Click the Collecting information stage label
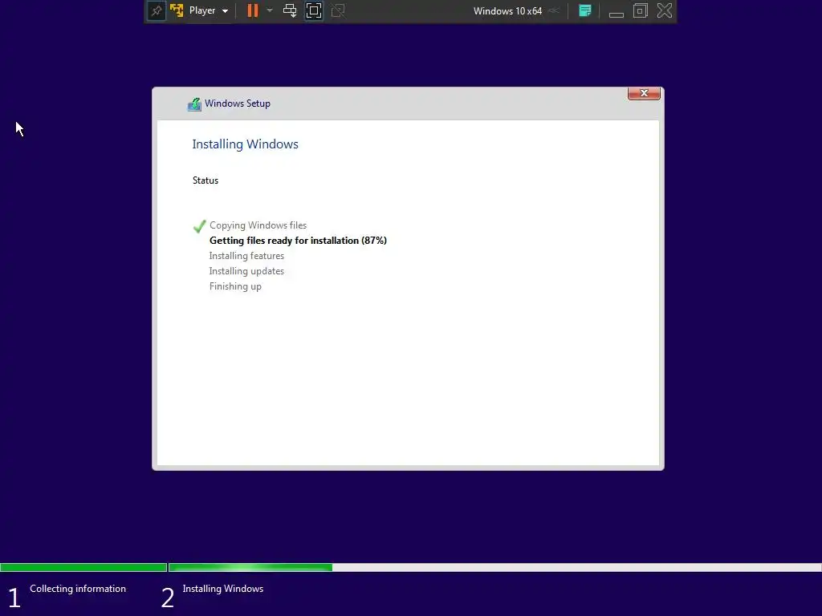Viewport: 822px width, 616px height. pos(78,589)
